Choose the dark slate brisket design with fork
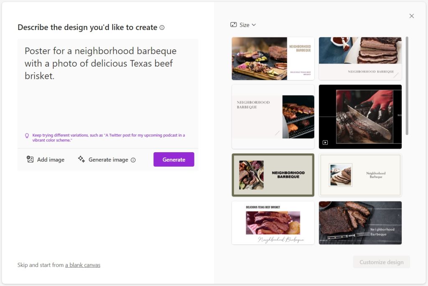428x286 pixels. coord(360,223)
